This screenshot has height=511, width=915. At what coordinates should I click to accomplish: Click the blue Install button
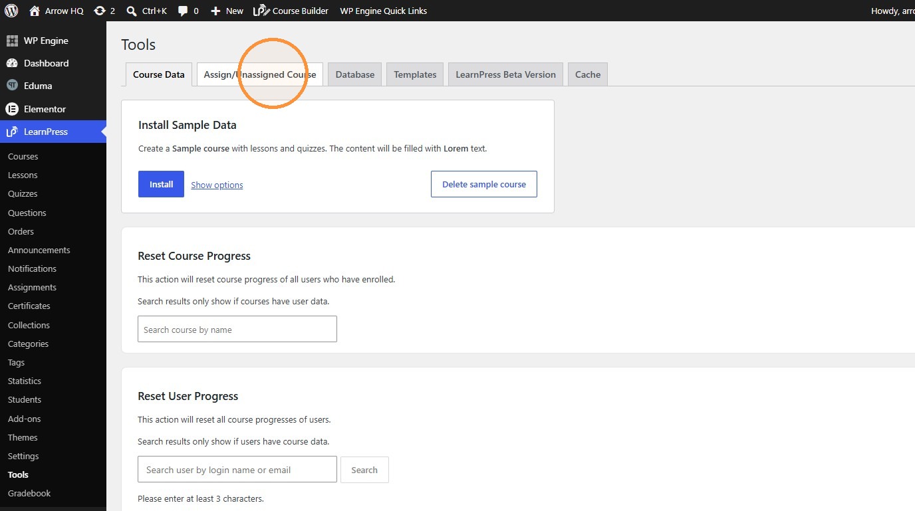pyautogui.click(x=161, y=184)
